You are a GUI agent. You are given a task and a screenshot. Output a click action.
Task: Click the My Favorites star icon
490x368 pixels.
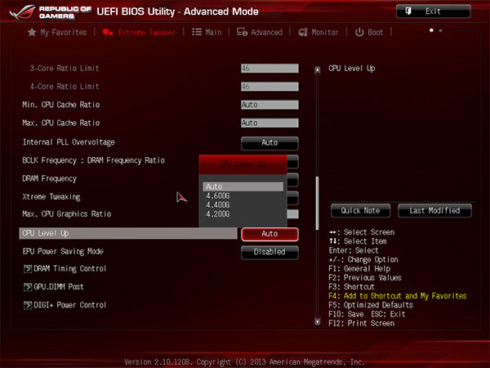(32, 32)
